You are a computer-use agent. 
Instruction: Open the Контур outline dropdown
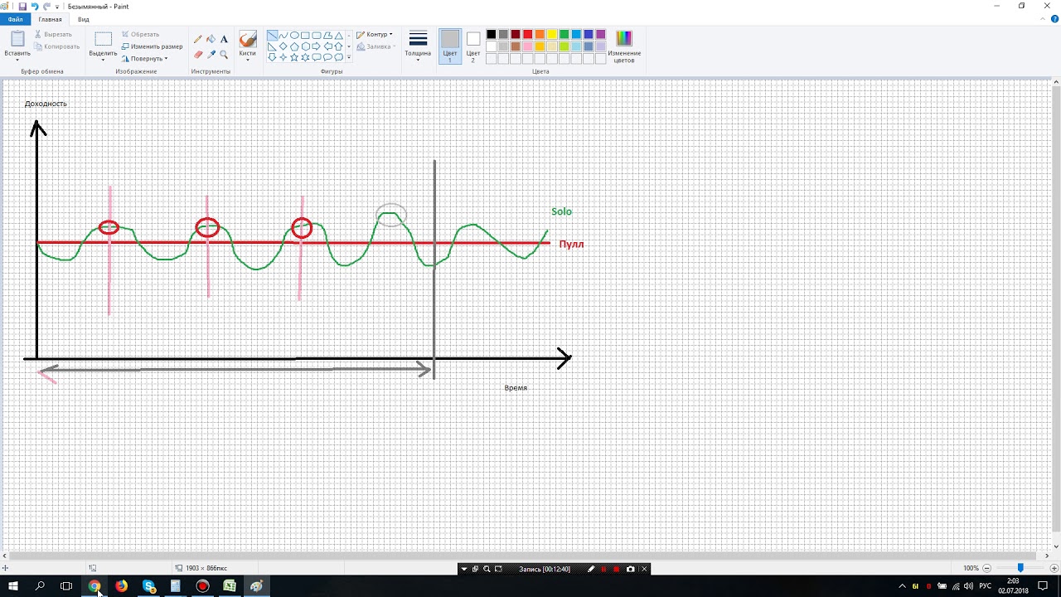coord(375,35)
